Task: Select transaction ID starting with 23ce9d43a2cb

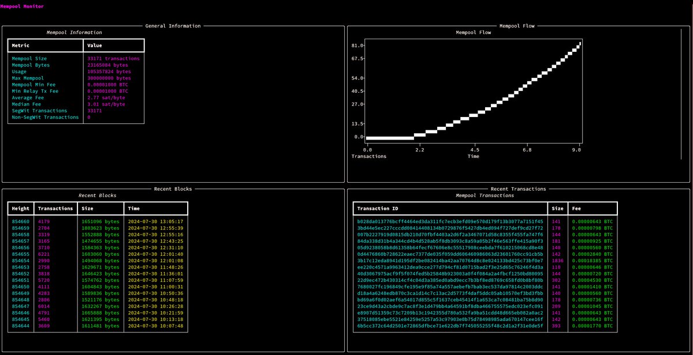Action: [x=450, y=307]
